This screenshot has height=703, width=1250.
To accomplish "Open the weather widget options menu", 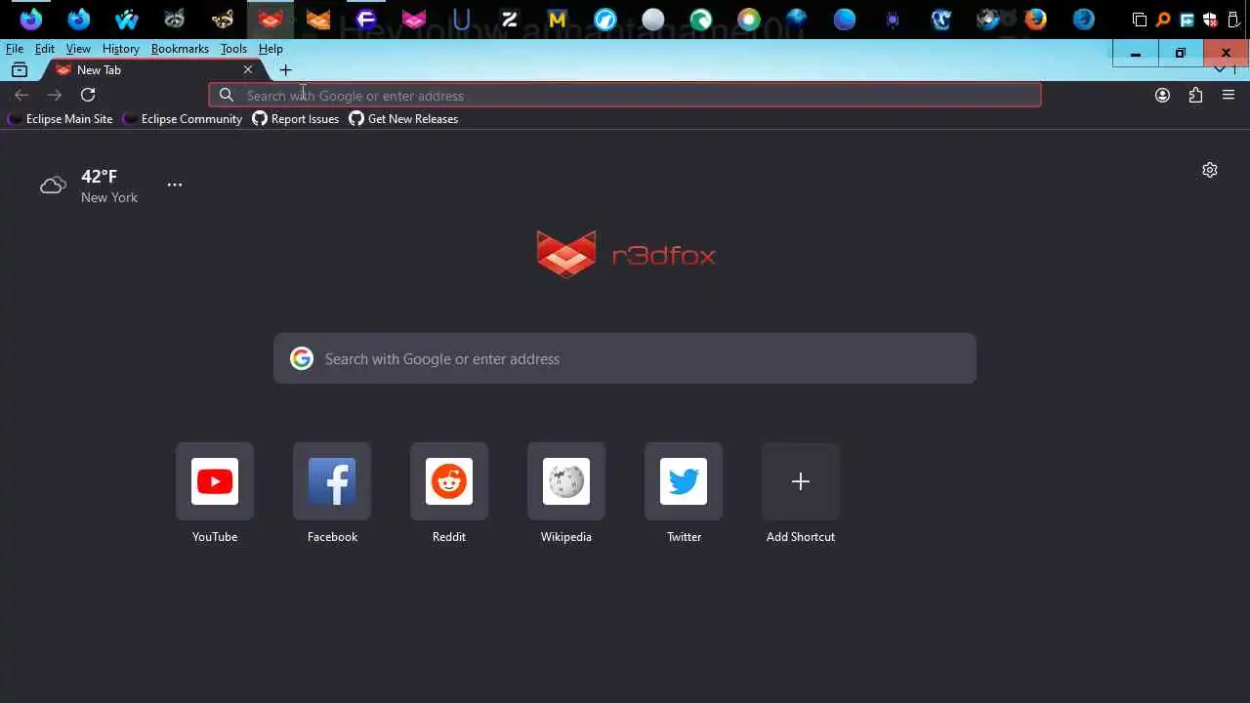I will coord(175,185).
